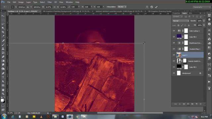Hide the Color Lookup 1 layer
Screen dimensions: 212x119
[x=174, y=31]
